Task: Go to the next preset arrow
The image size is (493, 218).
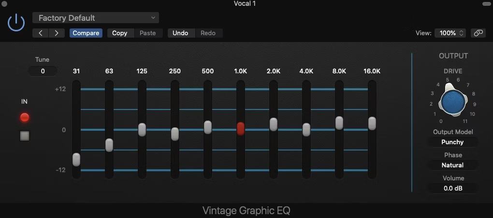Action: [57, 33]
